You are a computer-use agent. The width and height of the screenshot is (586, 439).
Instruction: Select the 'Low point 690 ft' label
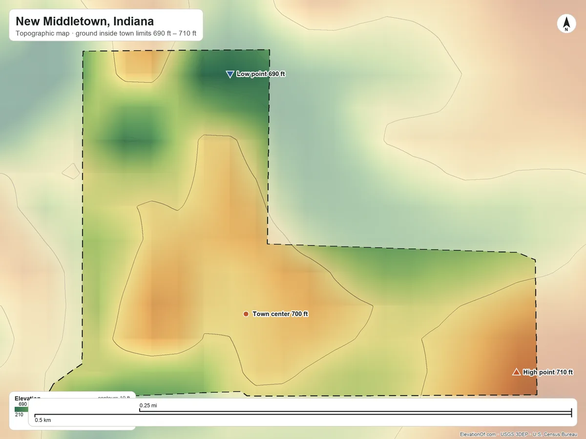(261, 74)
